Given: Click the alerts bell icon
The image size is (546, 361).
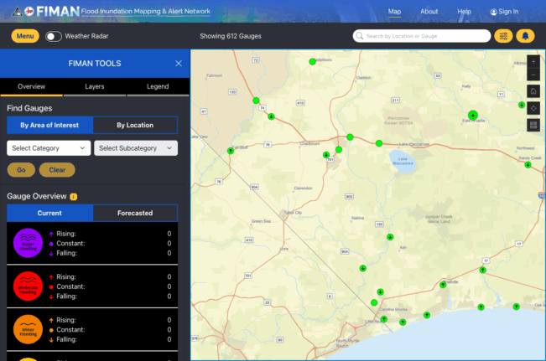Looking at the screenshot, I should tap(526, 36).
